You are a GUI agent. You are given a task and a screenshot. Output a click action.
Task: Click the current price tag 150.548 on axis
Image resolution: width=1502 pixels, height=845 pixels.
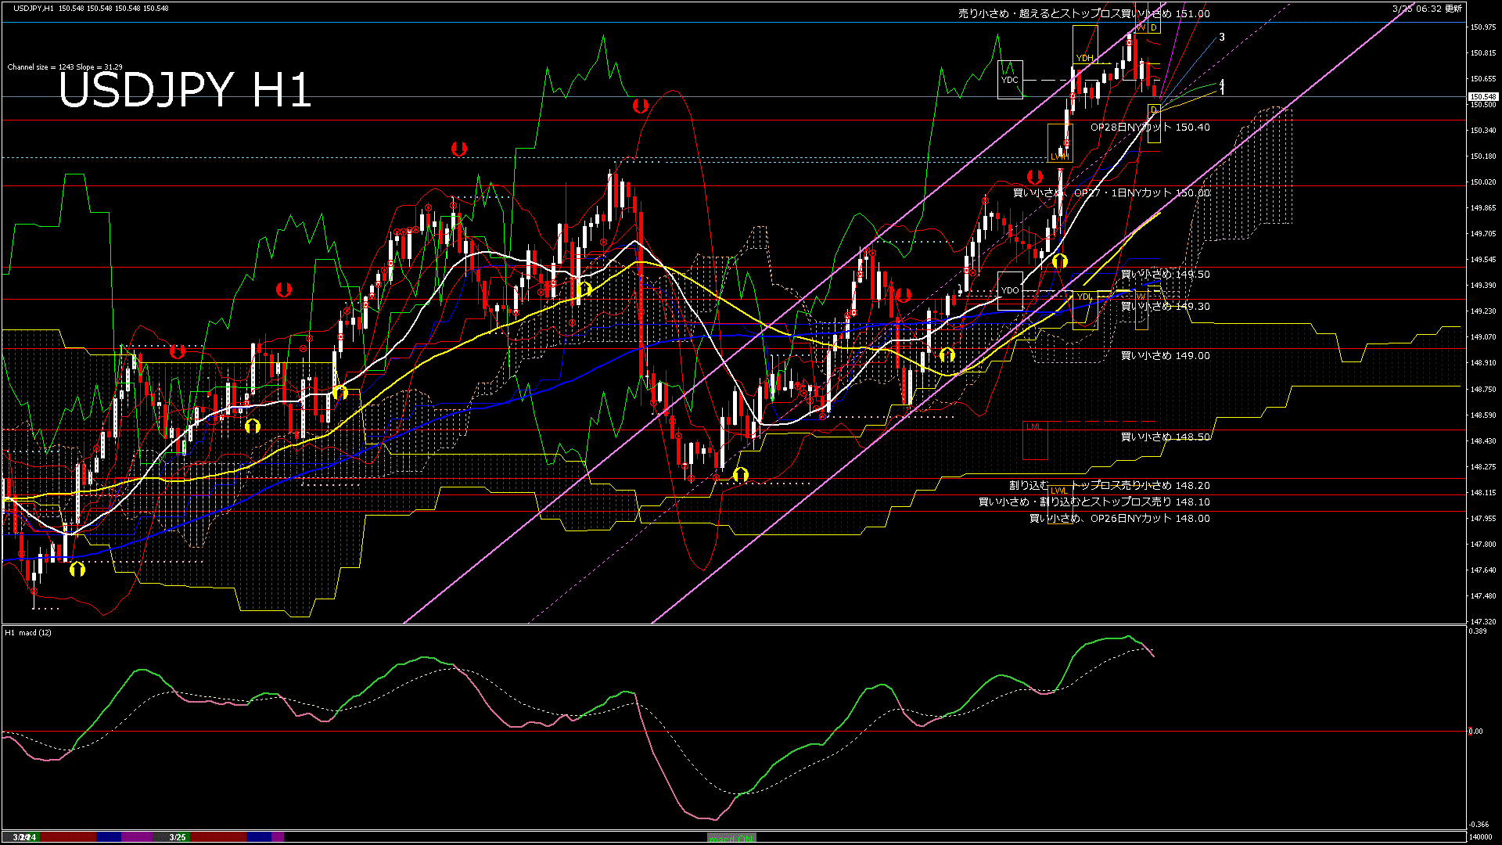[x=1482, y=97]
